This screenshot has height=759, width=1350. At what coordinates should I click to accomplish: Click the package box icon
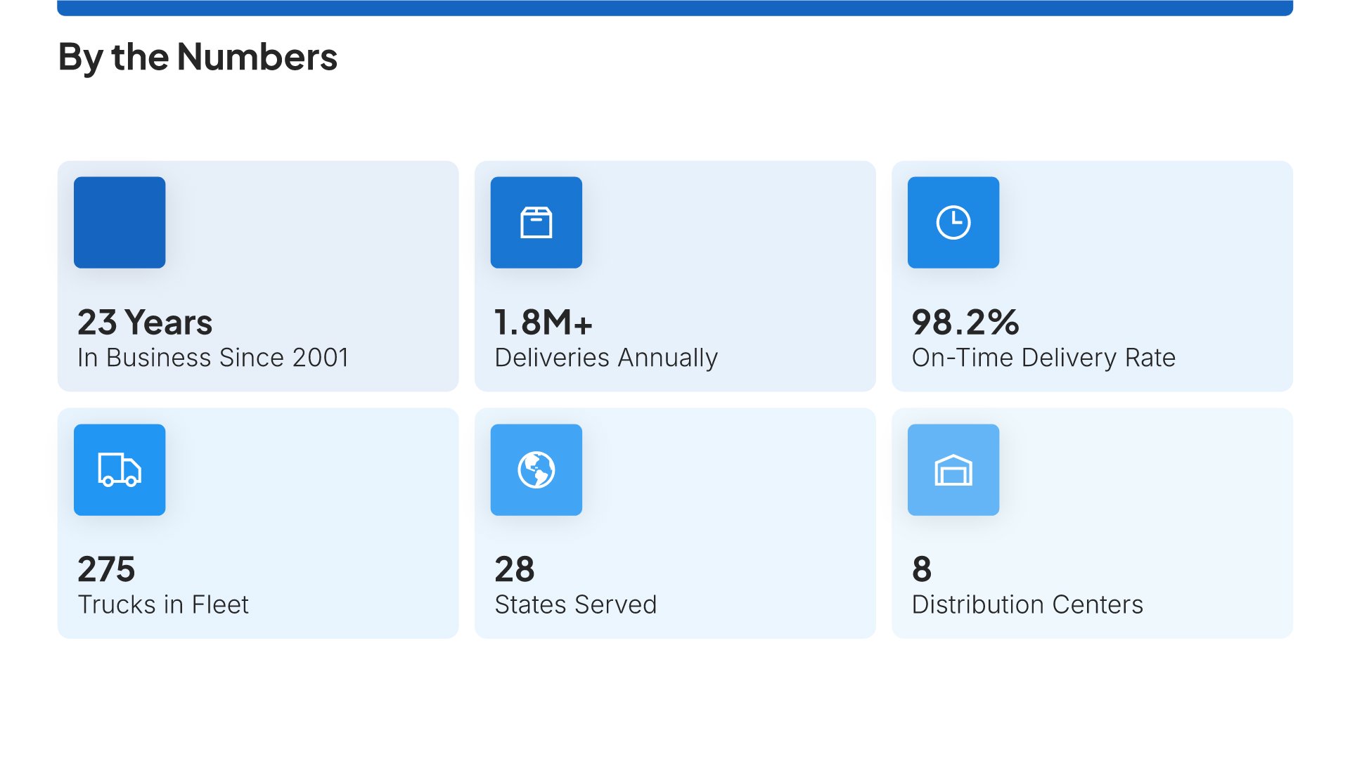click(x=536, y=222)
